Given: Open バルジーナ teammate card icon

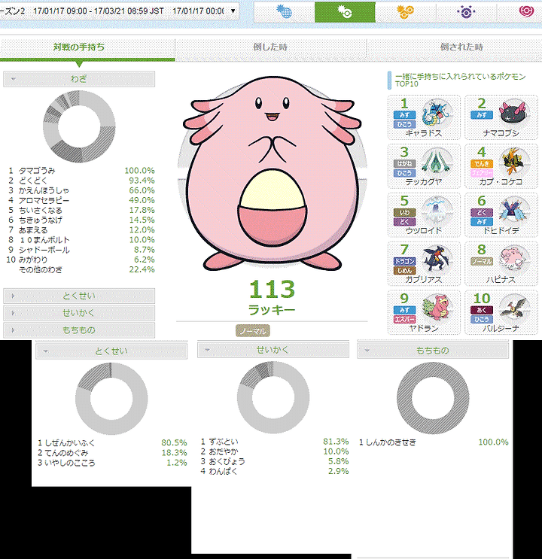Looking at the screenshot, I should (514, 309).
